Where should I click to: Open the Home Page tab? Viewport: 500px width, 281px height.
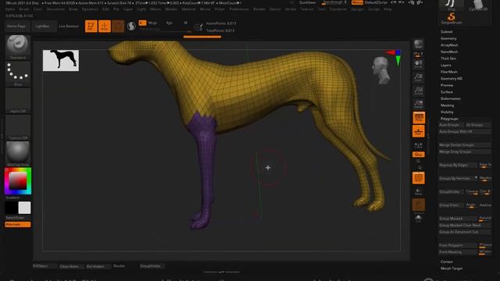pos(17,26)
